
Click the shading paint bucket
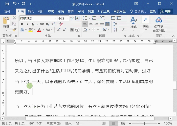pos(85,30)
